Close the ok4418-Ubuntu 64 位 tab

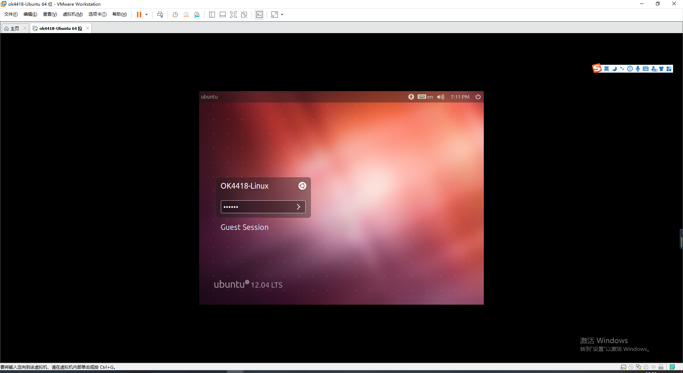tap(88, 28)
